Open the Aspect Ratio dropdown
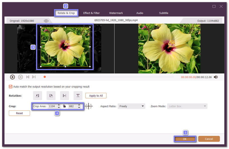Image resolution: width=229 pixels, height=149 pixels. pos(131,106)
